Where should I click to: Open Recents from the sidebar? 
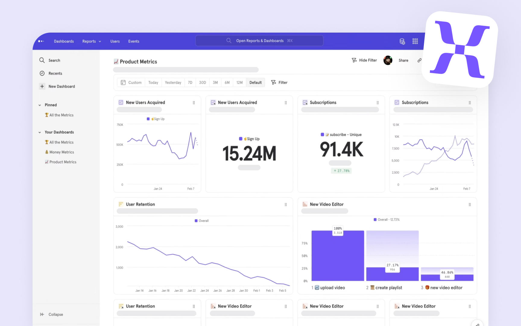pyautogui.click(x=55, y=73)
